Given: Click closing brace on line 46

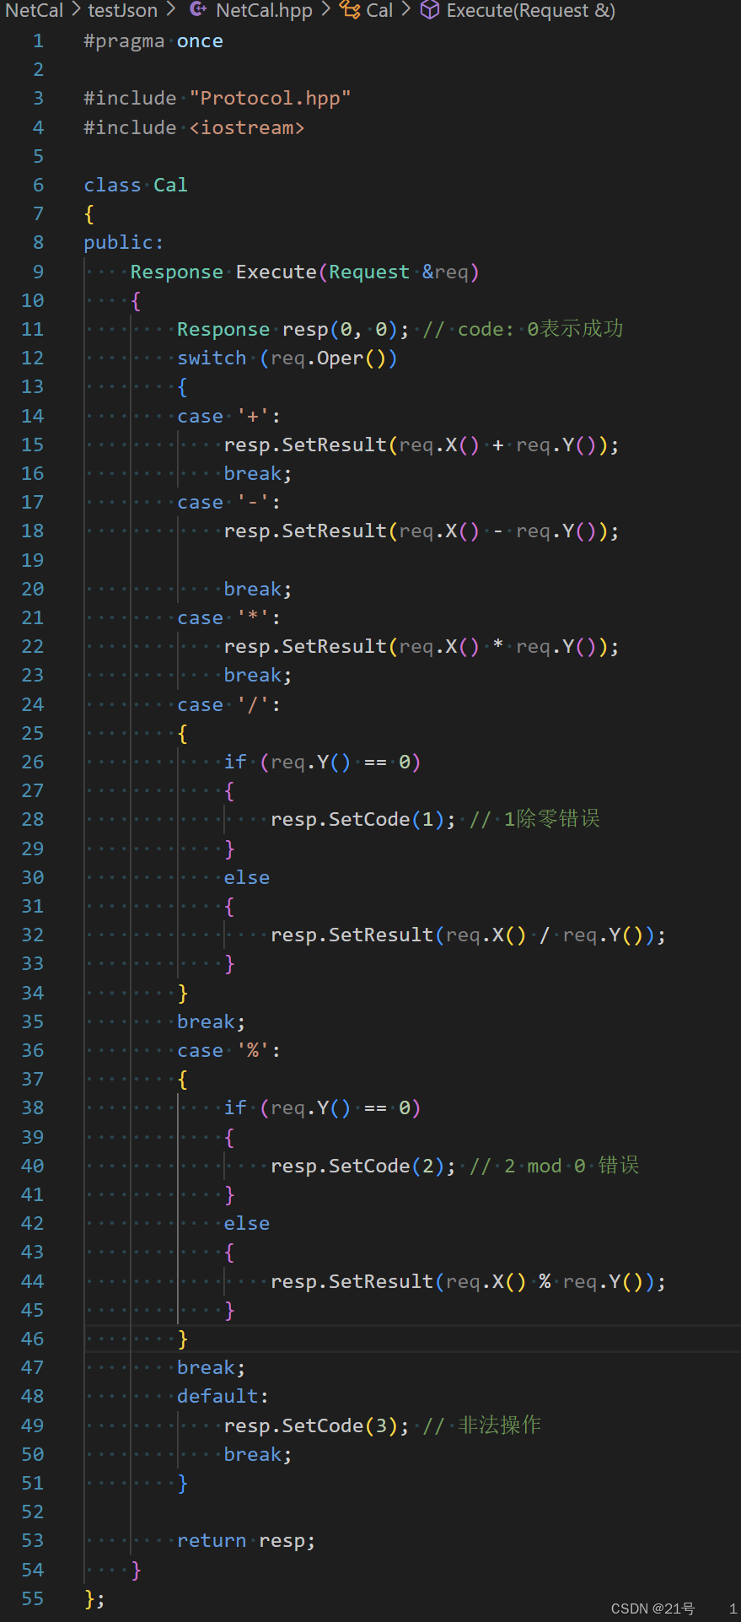Looking at the screenshot, I should pos(183,1339).
